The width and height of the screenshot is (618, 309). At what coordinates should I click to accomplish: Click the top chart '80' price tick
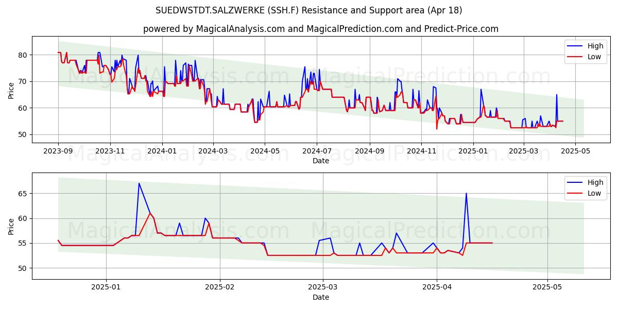(x=24, y=55)
